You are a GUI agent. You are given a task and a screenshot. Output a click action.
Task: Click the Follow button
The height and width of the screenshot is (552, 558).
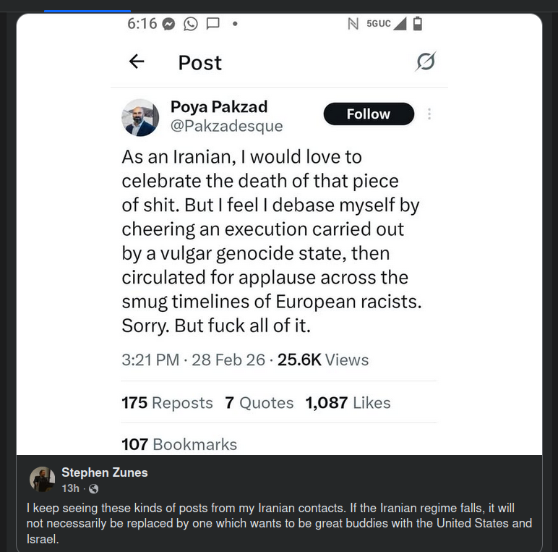coord(369,114)
